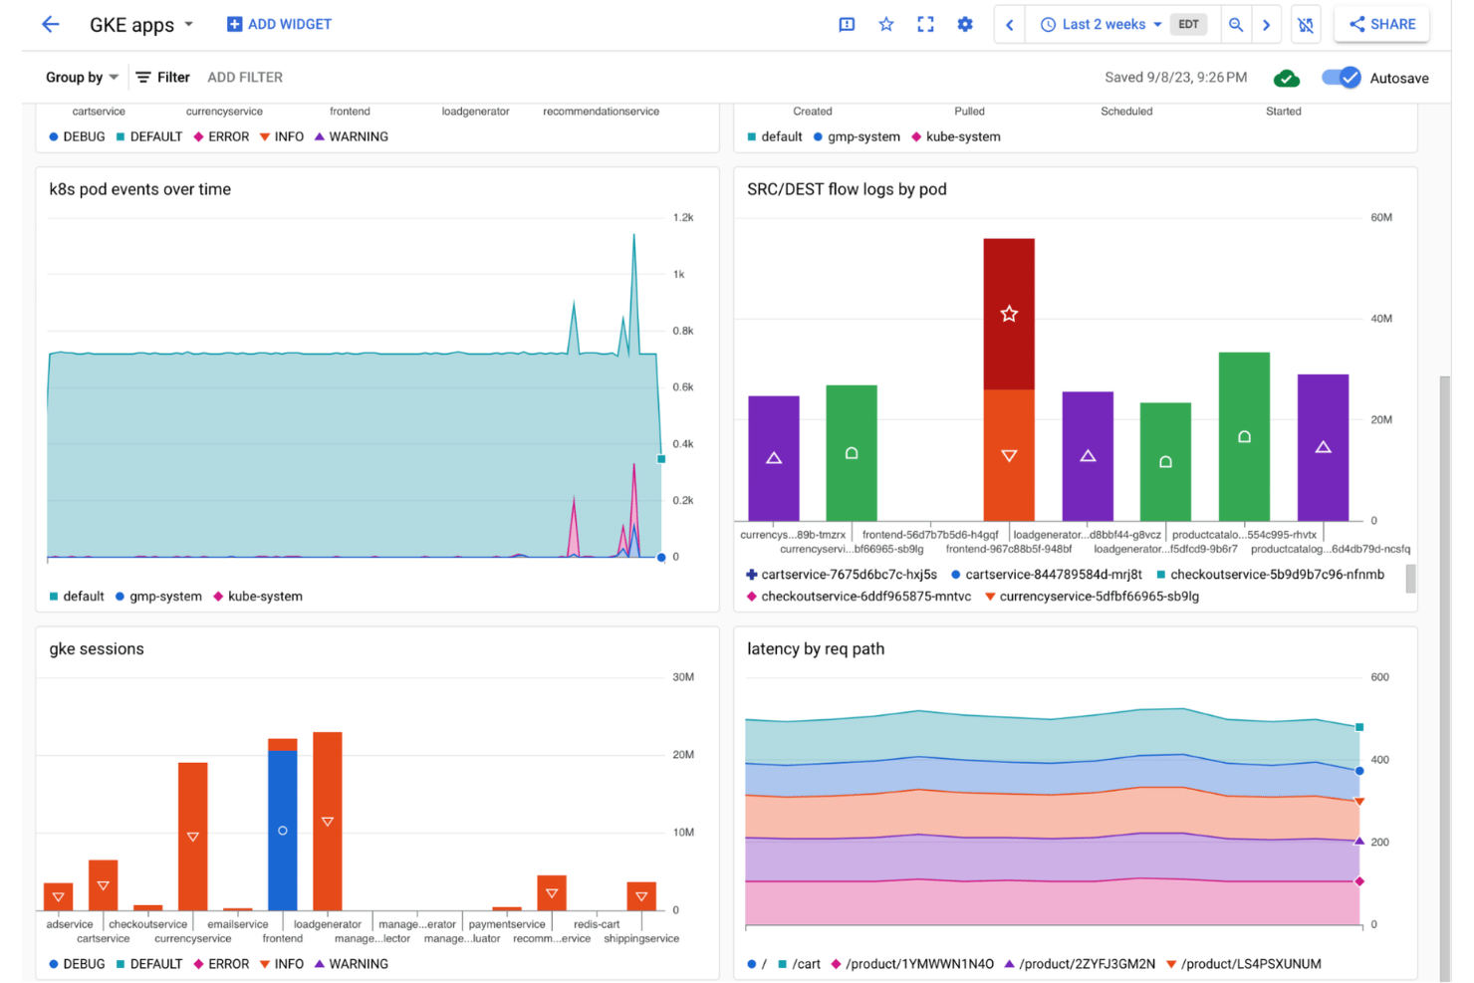Toggle ERROR legend in top-left partial chart
This screenshot has height=983, width=1474.
pos(221,137)
